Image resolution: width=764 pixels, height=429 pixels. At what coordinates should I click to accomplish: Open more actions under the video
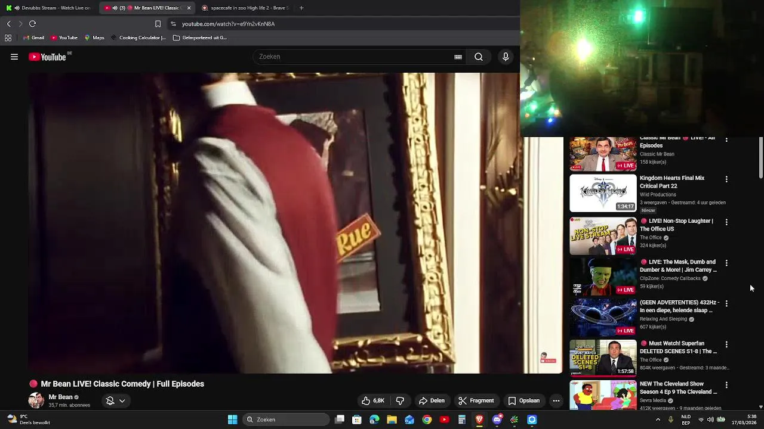556,400
